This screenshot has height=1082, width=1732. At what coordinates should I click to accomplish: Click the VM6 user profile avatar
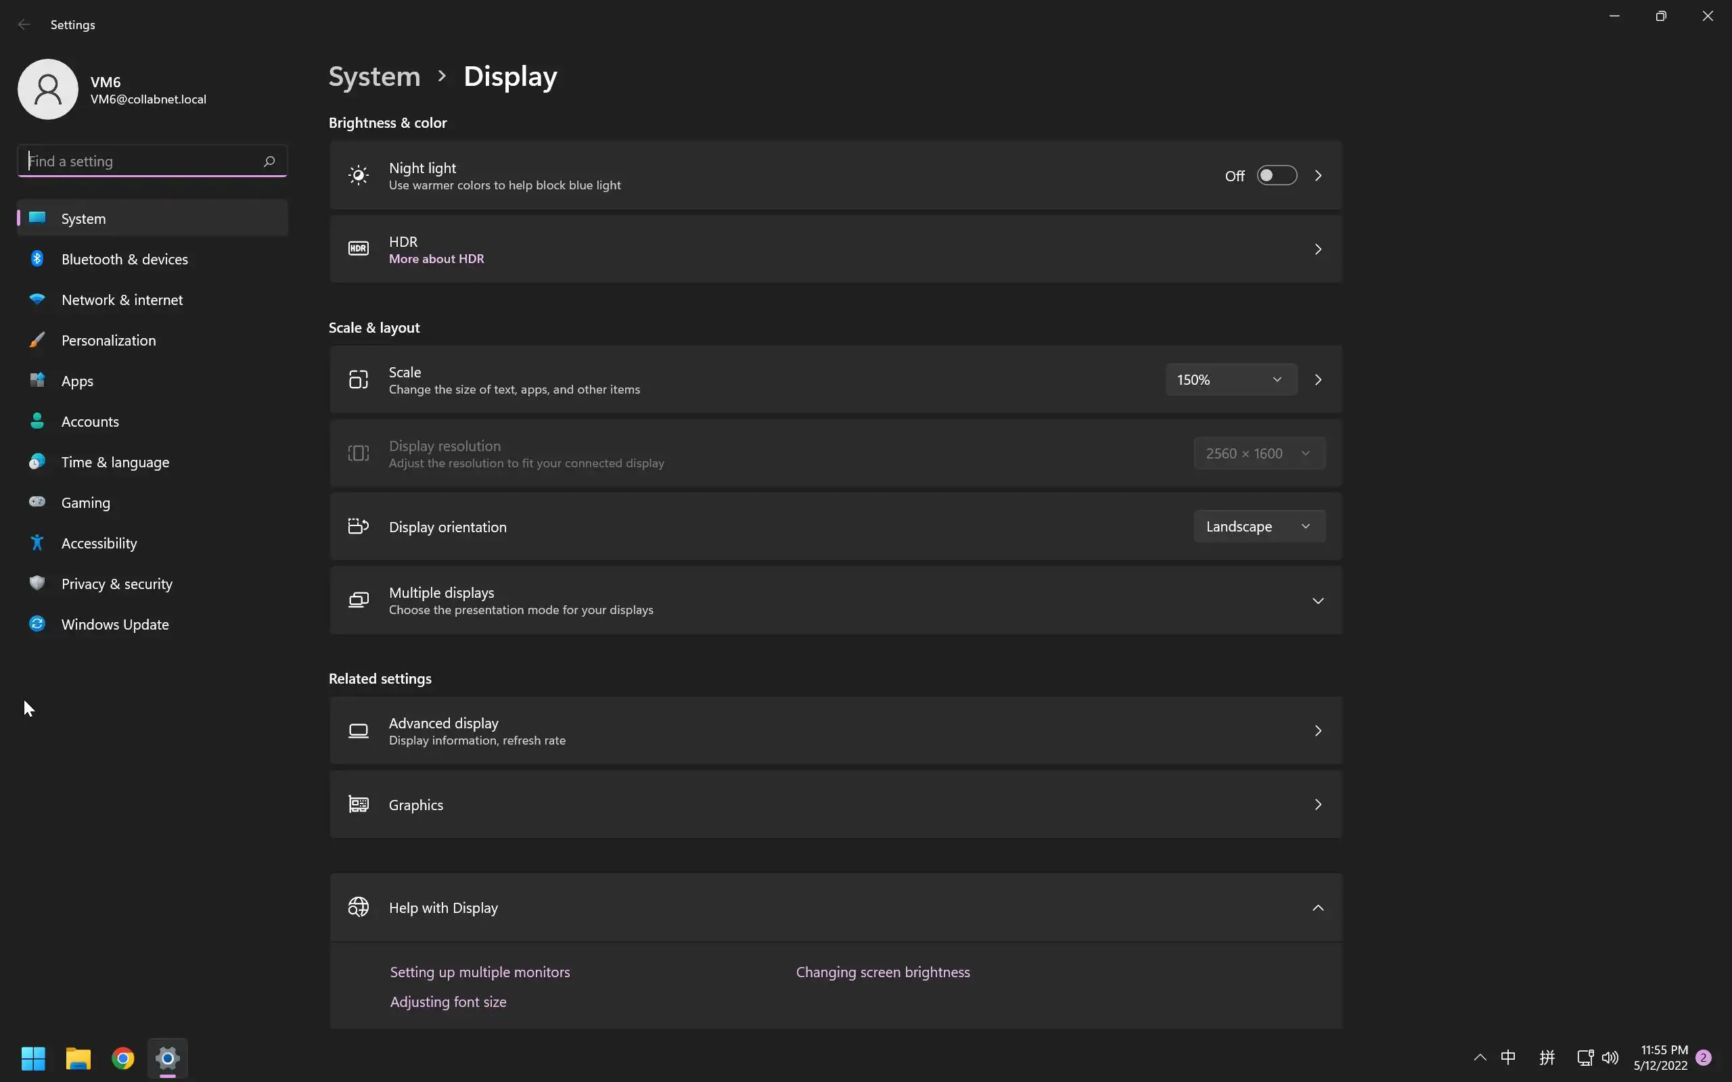[x=48, y=89]
